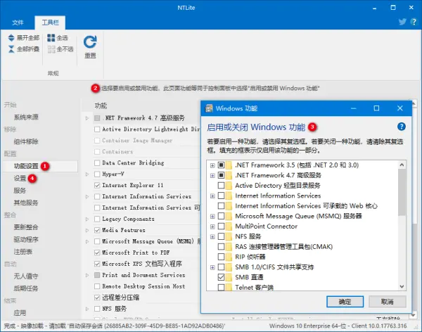Image resolution: width=422 pixels, height=332 pixels.
Task: Click folder icon beside SMB 1.0/CIFS 文件共享支持
Action: (x=229, y=267)
